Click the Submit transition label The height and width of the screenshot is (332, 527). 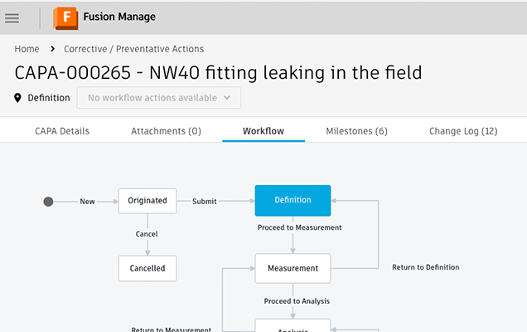coord(205,201)
